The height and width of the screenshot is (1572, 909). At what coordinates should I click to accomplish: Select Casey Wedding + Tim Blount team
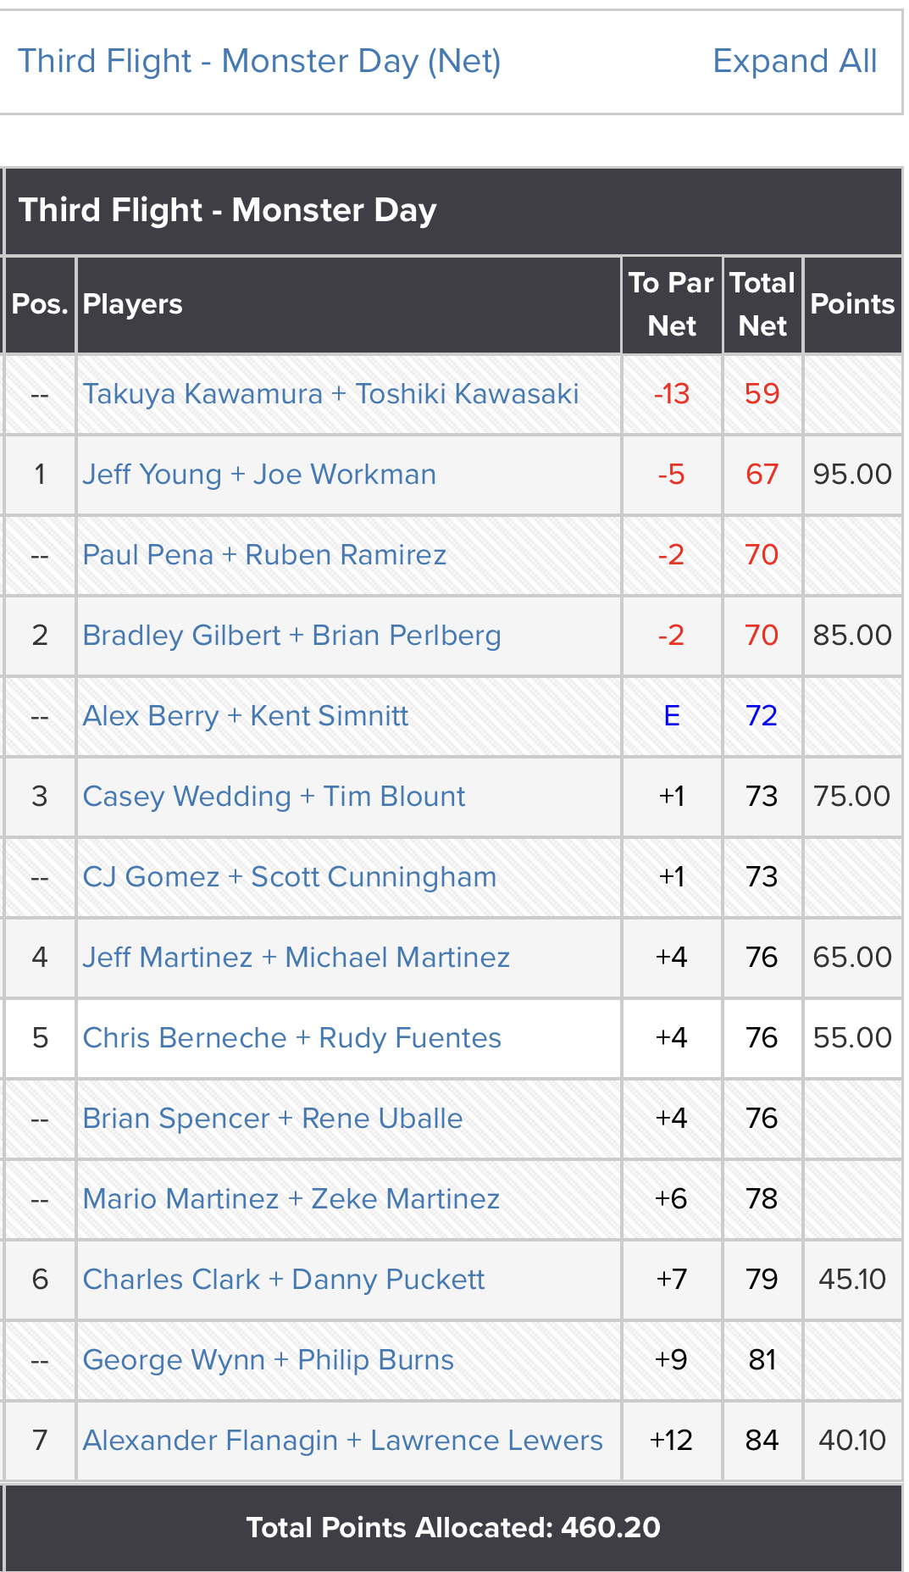point(274,797)
